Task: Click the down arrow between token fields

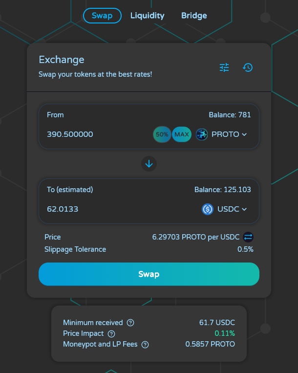Action: (x=149, y=164)
